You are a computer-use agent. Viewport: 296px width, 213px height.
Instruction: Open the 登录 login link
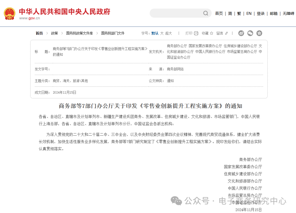pyautogui.click(x=261, y=13)
